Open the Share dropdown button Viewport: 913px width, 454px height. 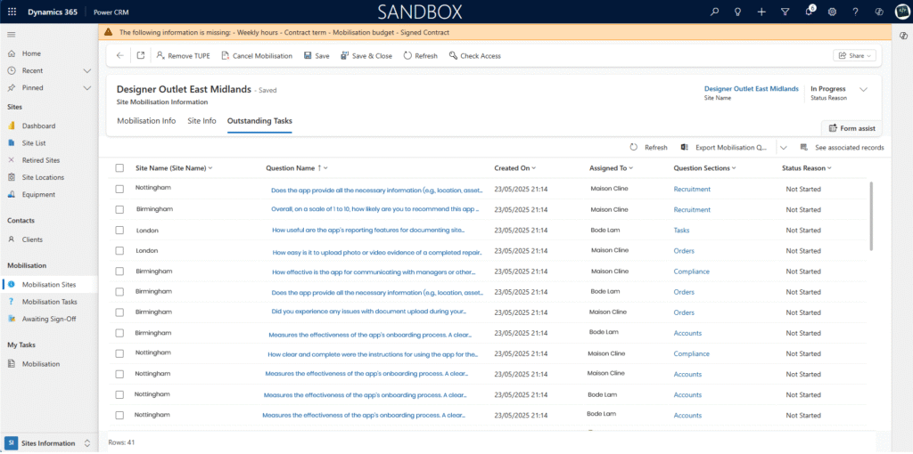(x=854, y=55)
